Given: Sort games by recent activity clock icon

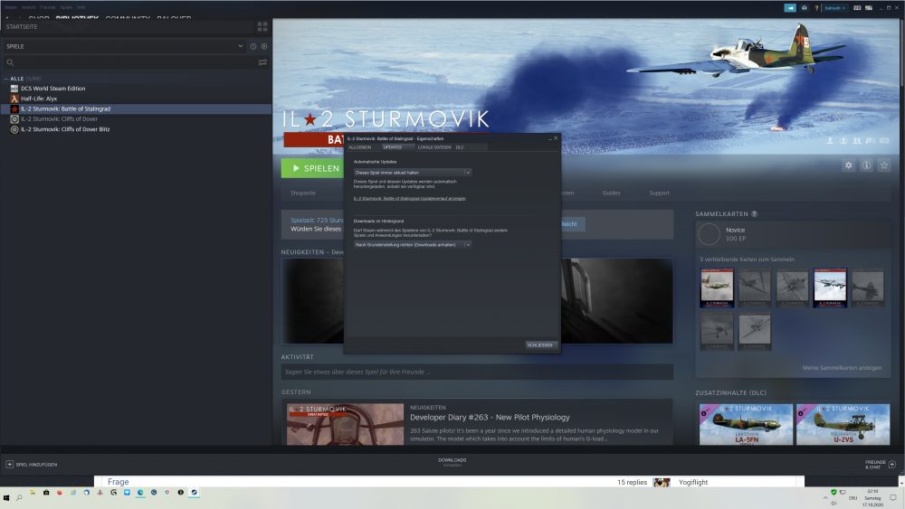Looking at the screenshot, I should [252, 46].
